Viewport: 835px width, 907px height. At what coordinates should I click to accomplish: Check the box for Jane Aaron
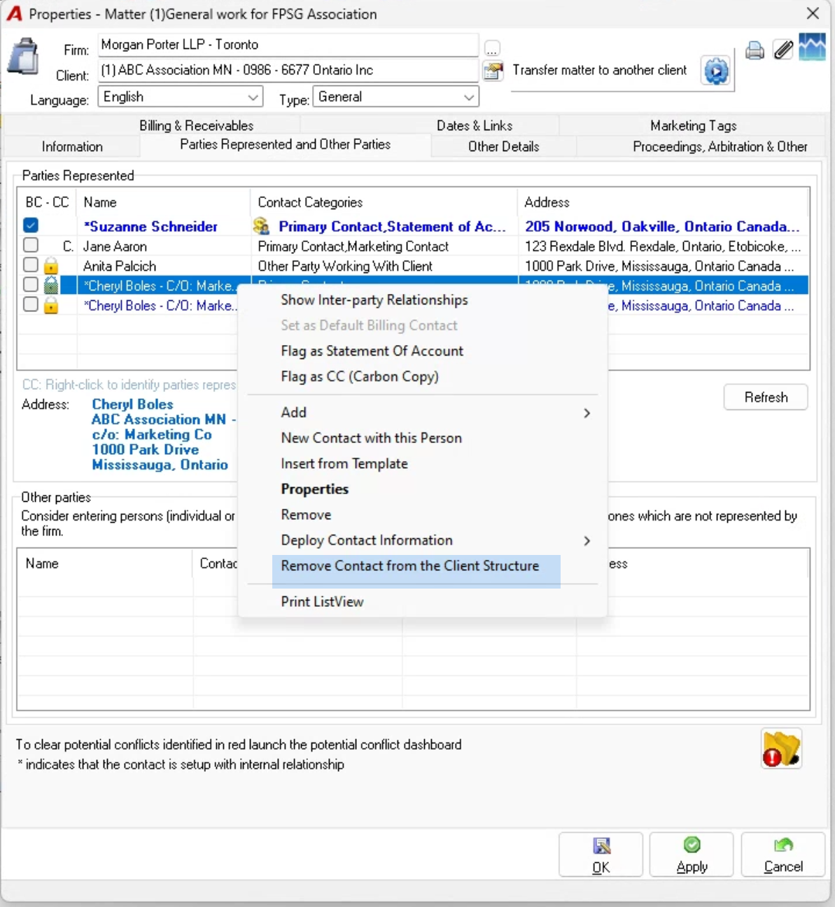click(x=31, y=246)
